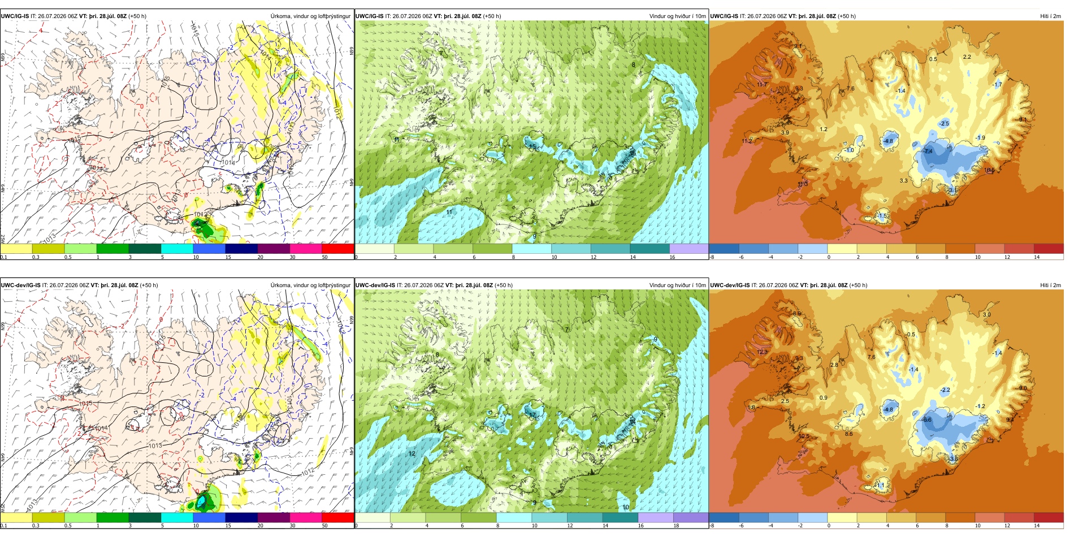Click the 12 wind value over southwest sea
Viewport: 1074px width, 537px height.
tap(412, 454)
